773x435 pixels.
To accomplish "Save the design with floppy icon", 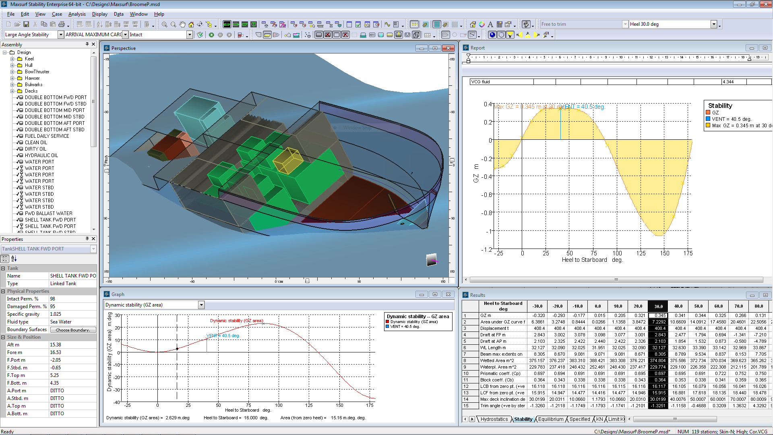I will tap(26, 25).
